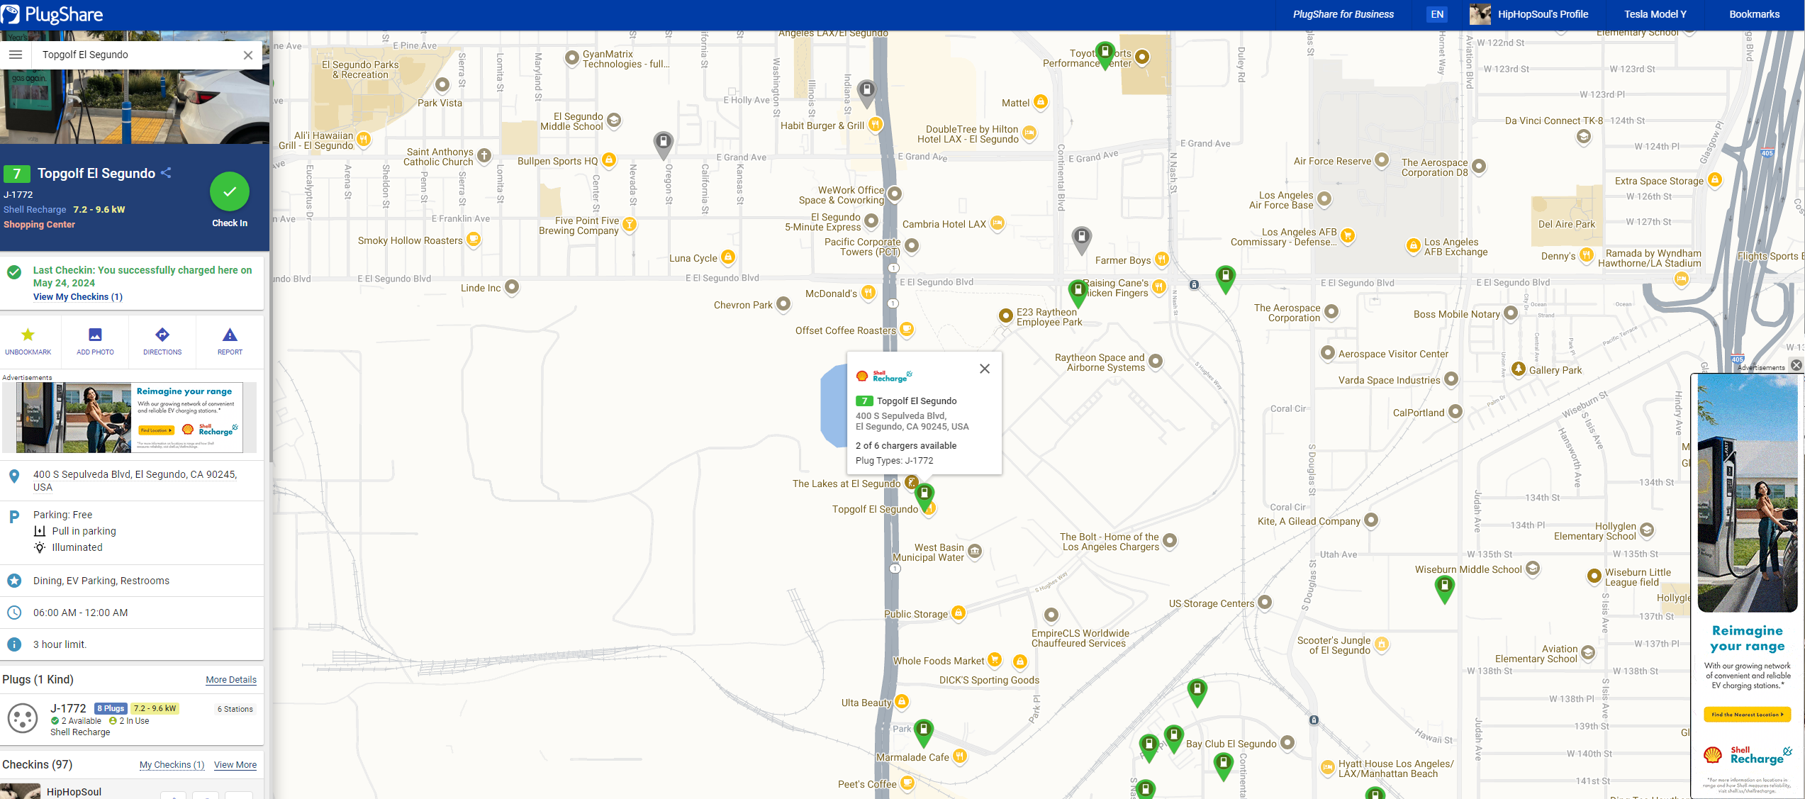Close the right-side advertisement
This screenshot has width=1805, height=799.
[1796, 366]
